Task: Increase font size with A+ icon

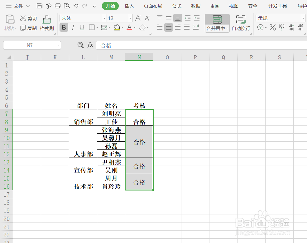Action: coord(138,18)
